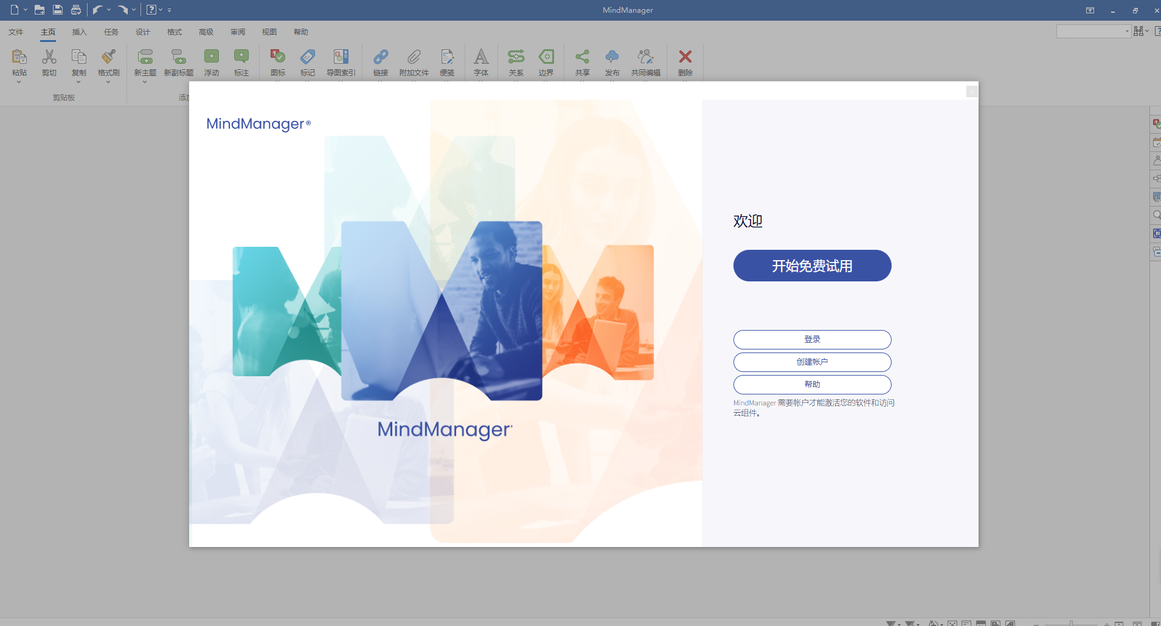This screenshot has width=1161, height=626.
Task: Close the MindManager welcome dialog
Action: click(971, 91)
